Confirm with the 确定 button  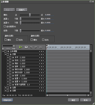click(73, 100)
